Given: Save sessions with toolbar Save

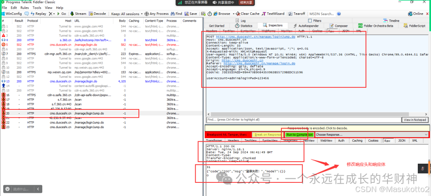Looking at the screenshot, I should click(x=191, y=14).
